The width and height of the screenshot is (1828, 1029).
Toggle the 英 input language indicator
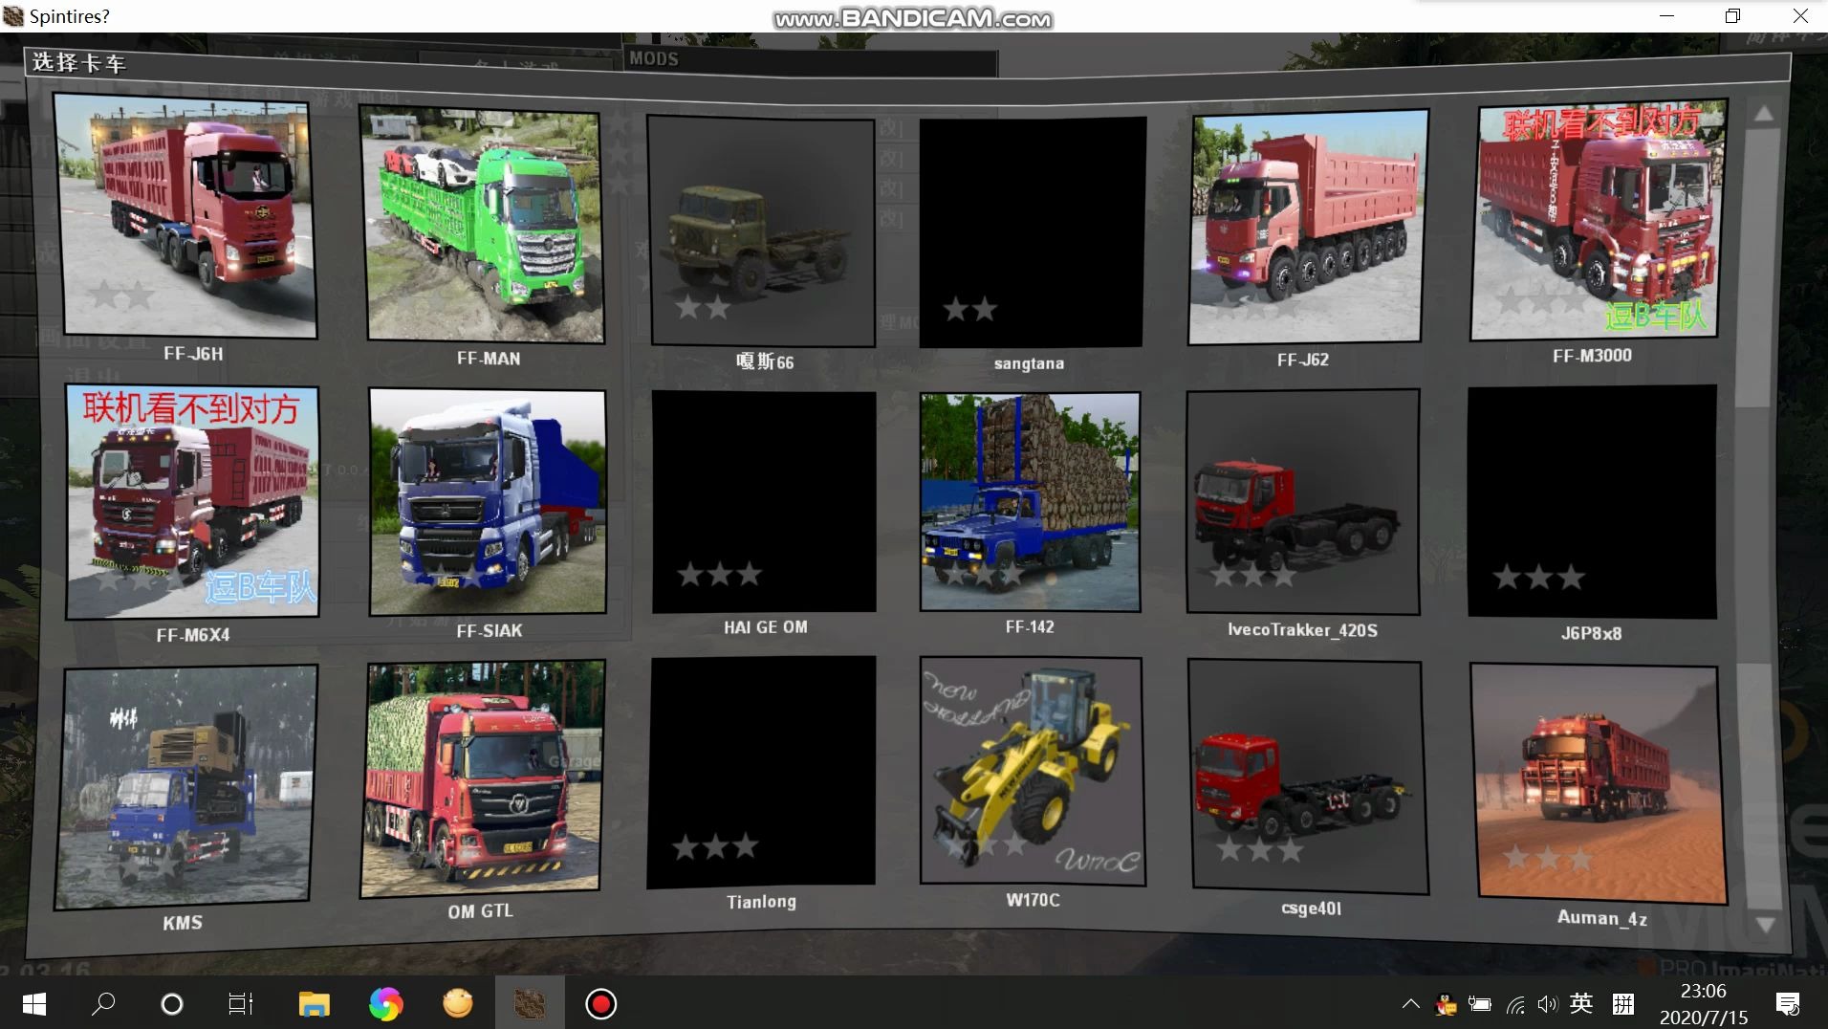pos(1581,1003)
